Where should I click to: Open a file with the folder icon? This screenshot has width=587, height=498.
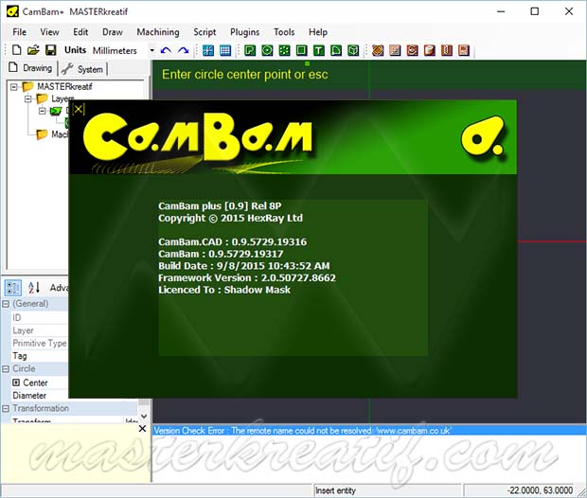pyautogui.click(x=33, y=50)
